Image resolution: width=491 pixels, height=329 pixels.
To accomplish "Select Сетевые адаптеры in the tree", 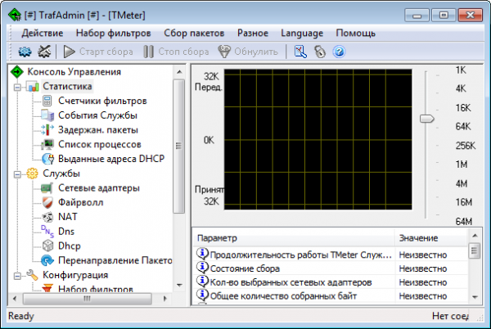I will (x=99, y=188).
